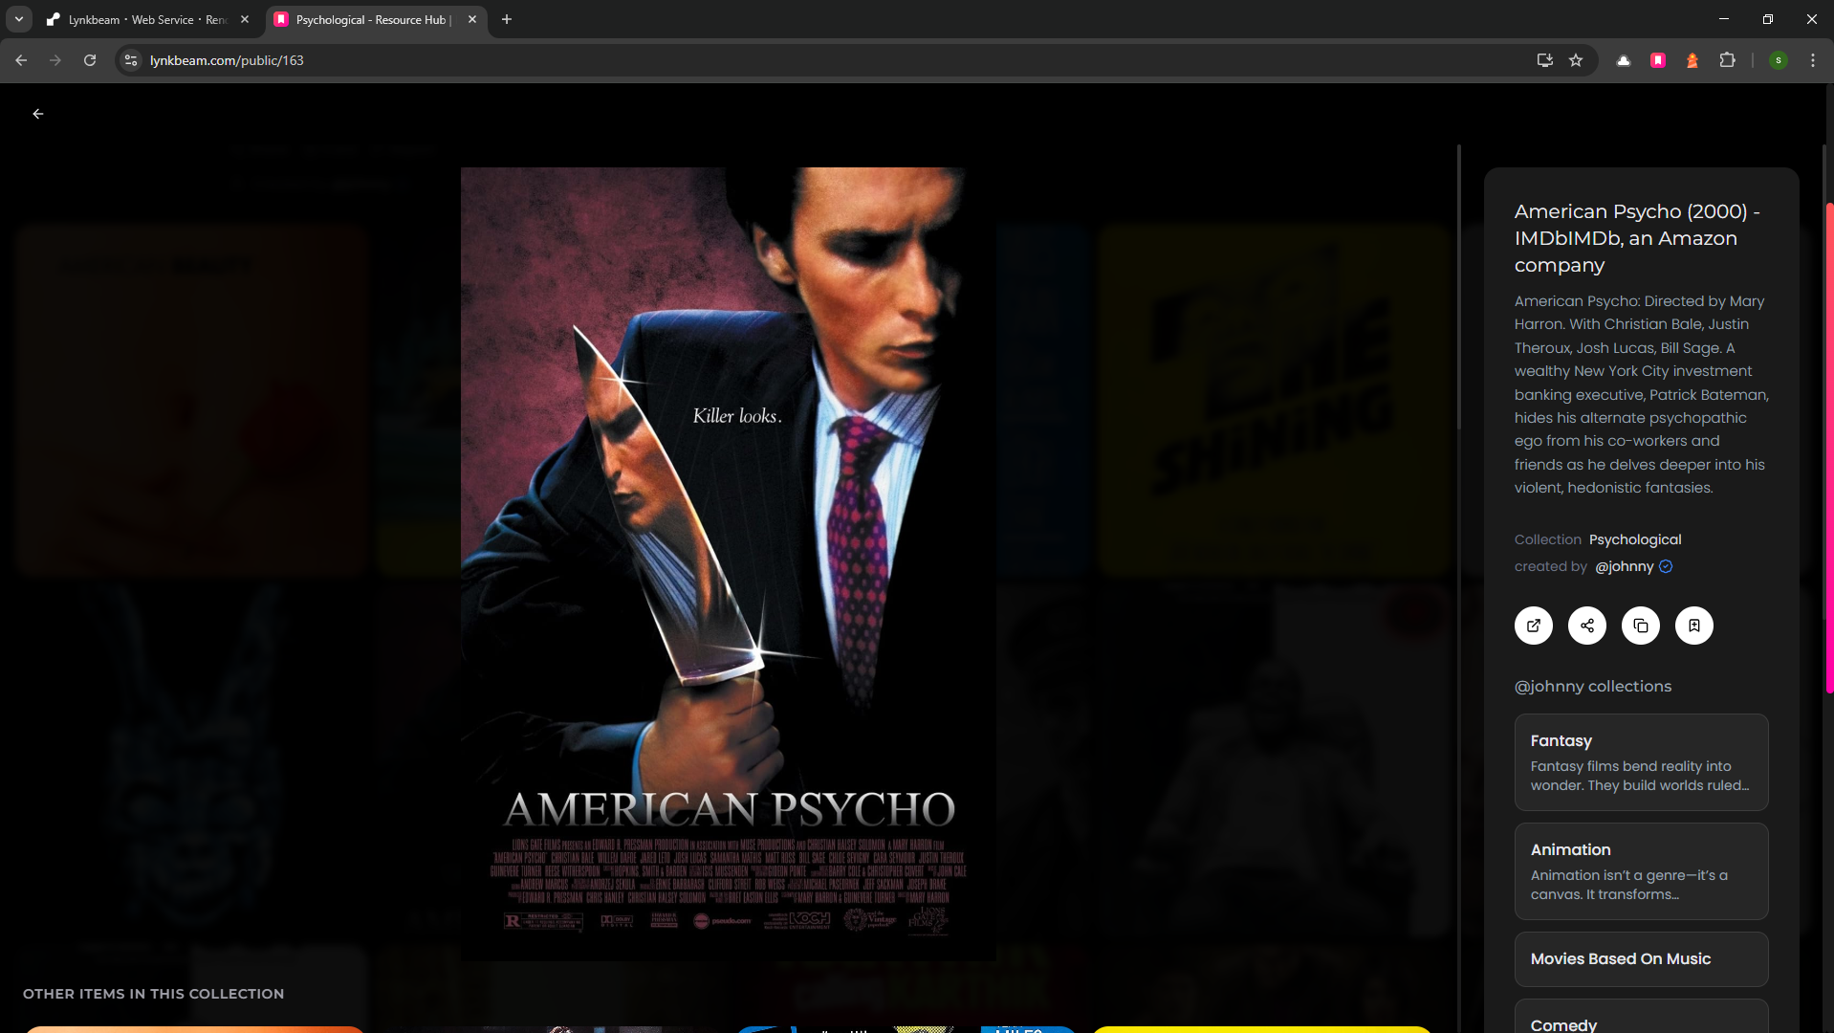Image resolution: width=1834 pixels, height=1033 pixels.
Task: Click the orange extension icon
Action: [x=1692, y=60]
